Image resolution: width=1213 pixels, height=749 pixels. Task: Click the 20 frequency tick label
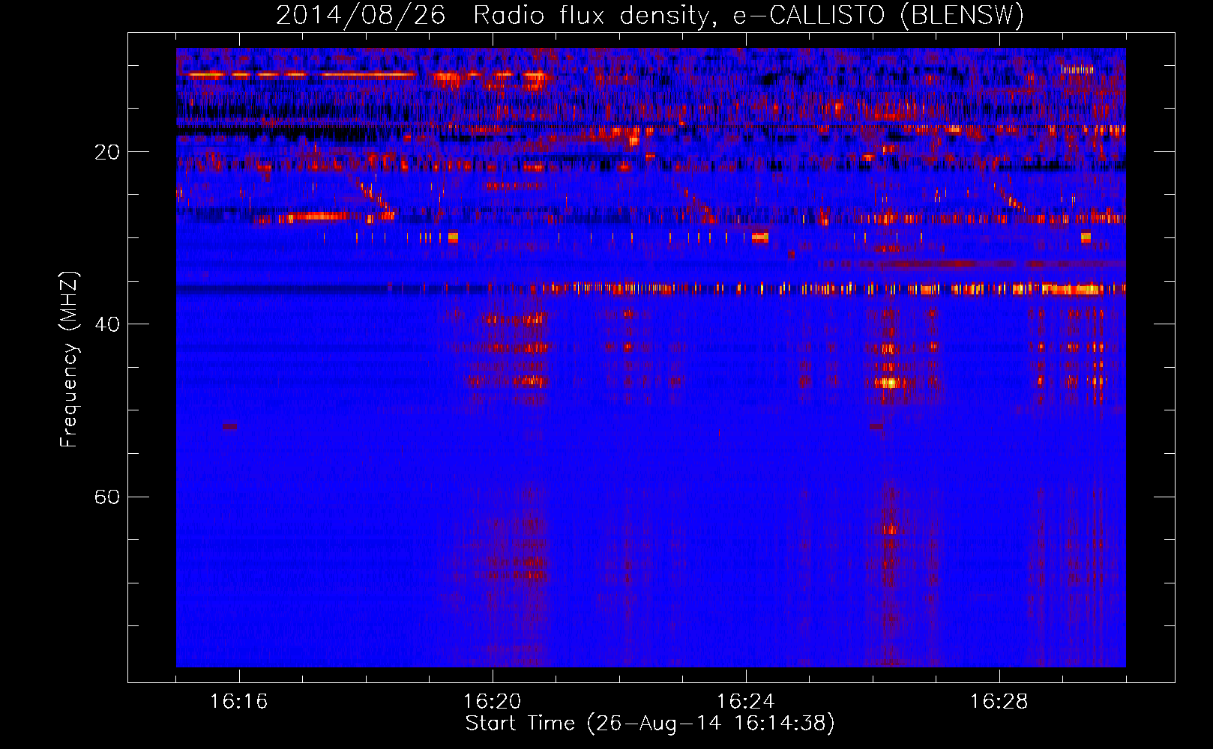pos(107,152)
